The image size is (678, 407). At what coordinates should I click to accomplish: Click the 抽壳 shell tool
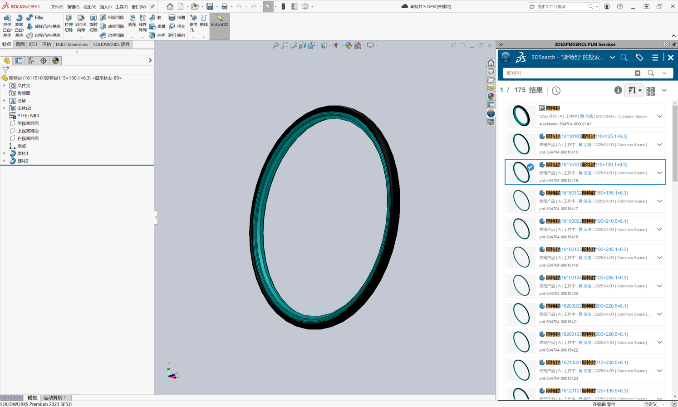click(157, 35)
